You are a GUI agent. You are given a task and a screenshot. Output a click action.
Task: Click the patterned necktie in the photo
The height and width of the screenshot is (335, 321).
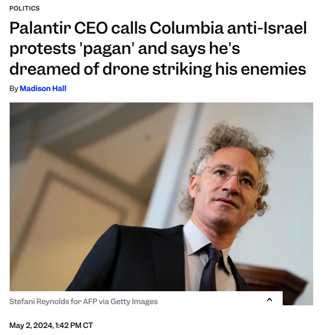[x=210, y=269]
